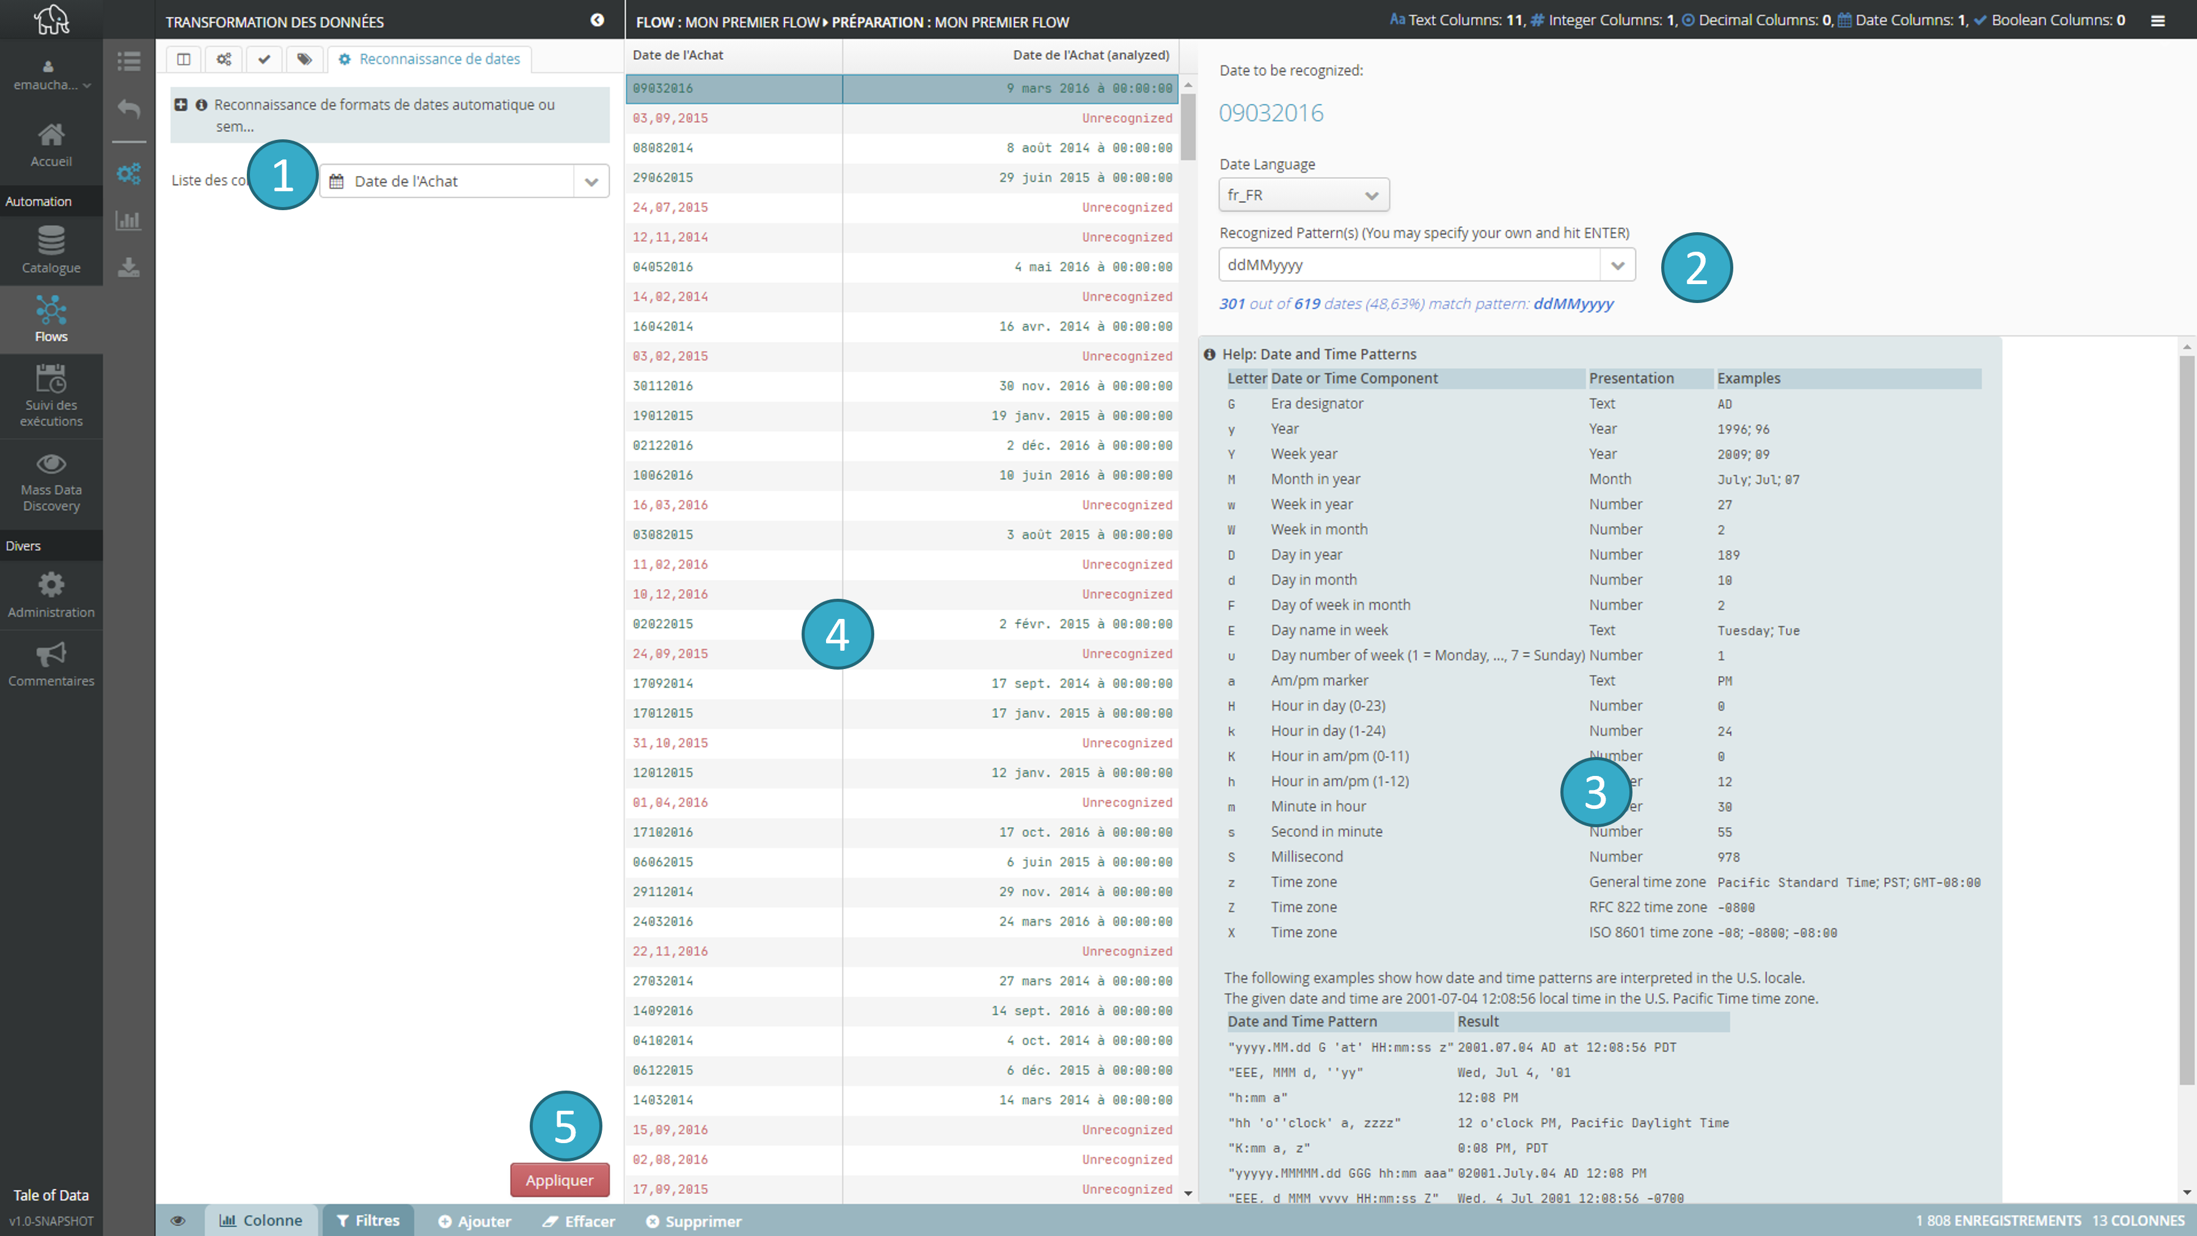Click the 1 808 ENREGISTREMENTS status text
The height and width of the screenshot is (1236, 2197).
pos(1998,1221)
